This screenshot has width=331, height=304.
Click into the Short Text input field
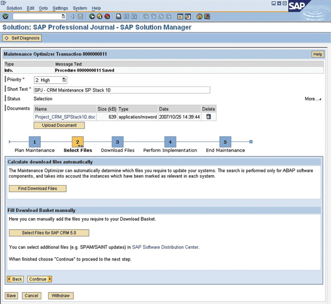[x=122, y=90]
